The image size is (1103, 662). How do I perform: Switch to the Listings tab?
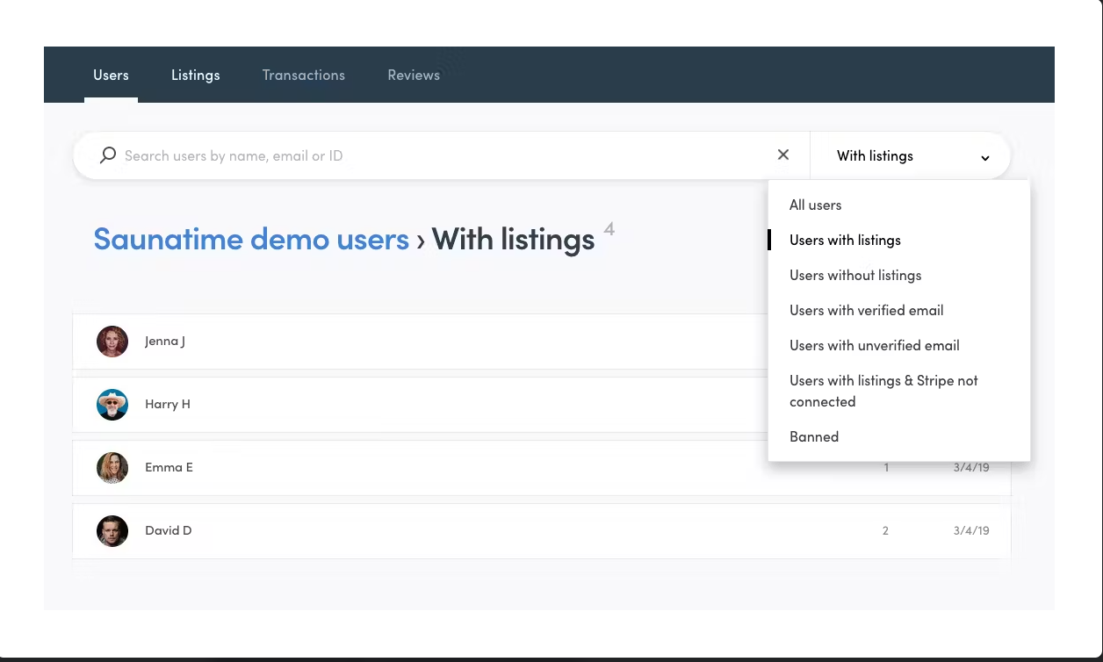(x=195, y=76)
